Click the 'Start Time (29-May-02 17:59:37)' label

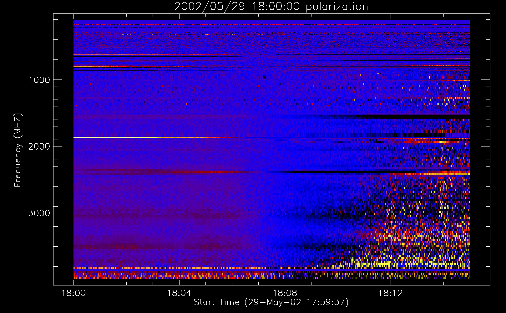271,302
